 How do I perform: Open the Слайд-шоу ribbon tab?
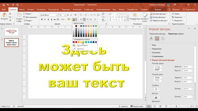(89, 10)
